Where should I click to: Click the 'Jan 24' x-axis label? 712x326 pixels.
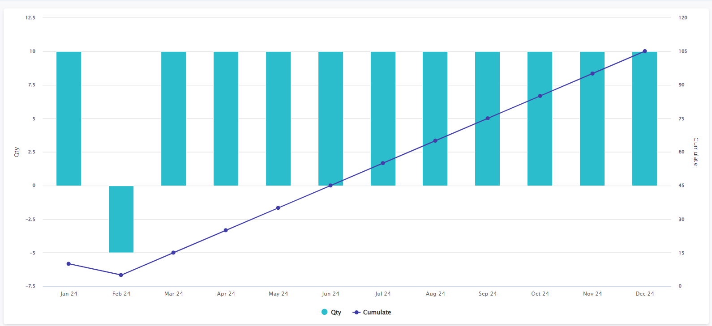tap(69, 294)
